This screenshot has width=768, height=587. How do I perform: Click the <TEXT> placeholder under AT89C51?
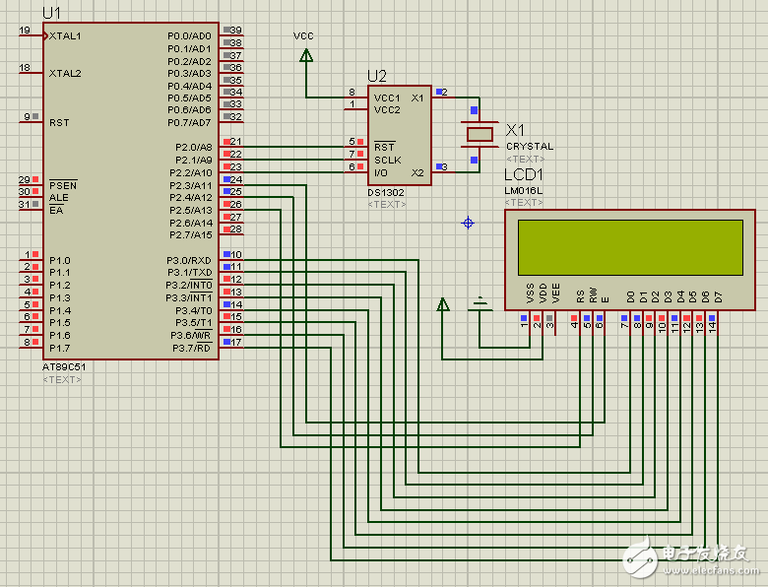pos(62,379)
